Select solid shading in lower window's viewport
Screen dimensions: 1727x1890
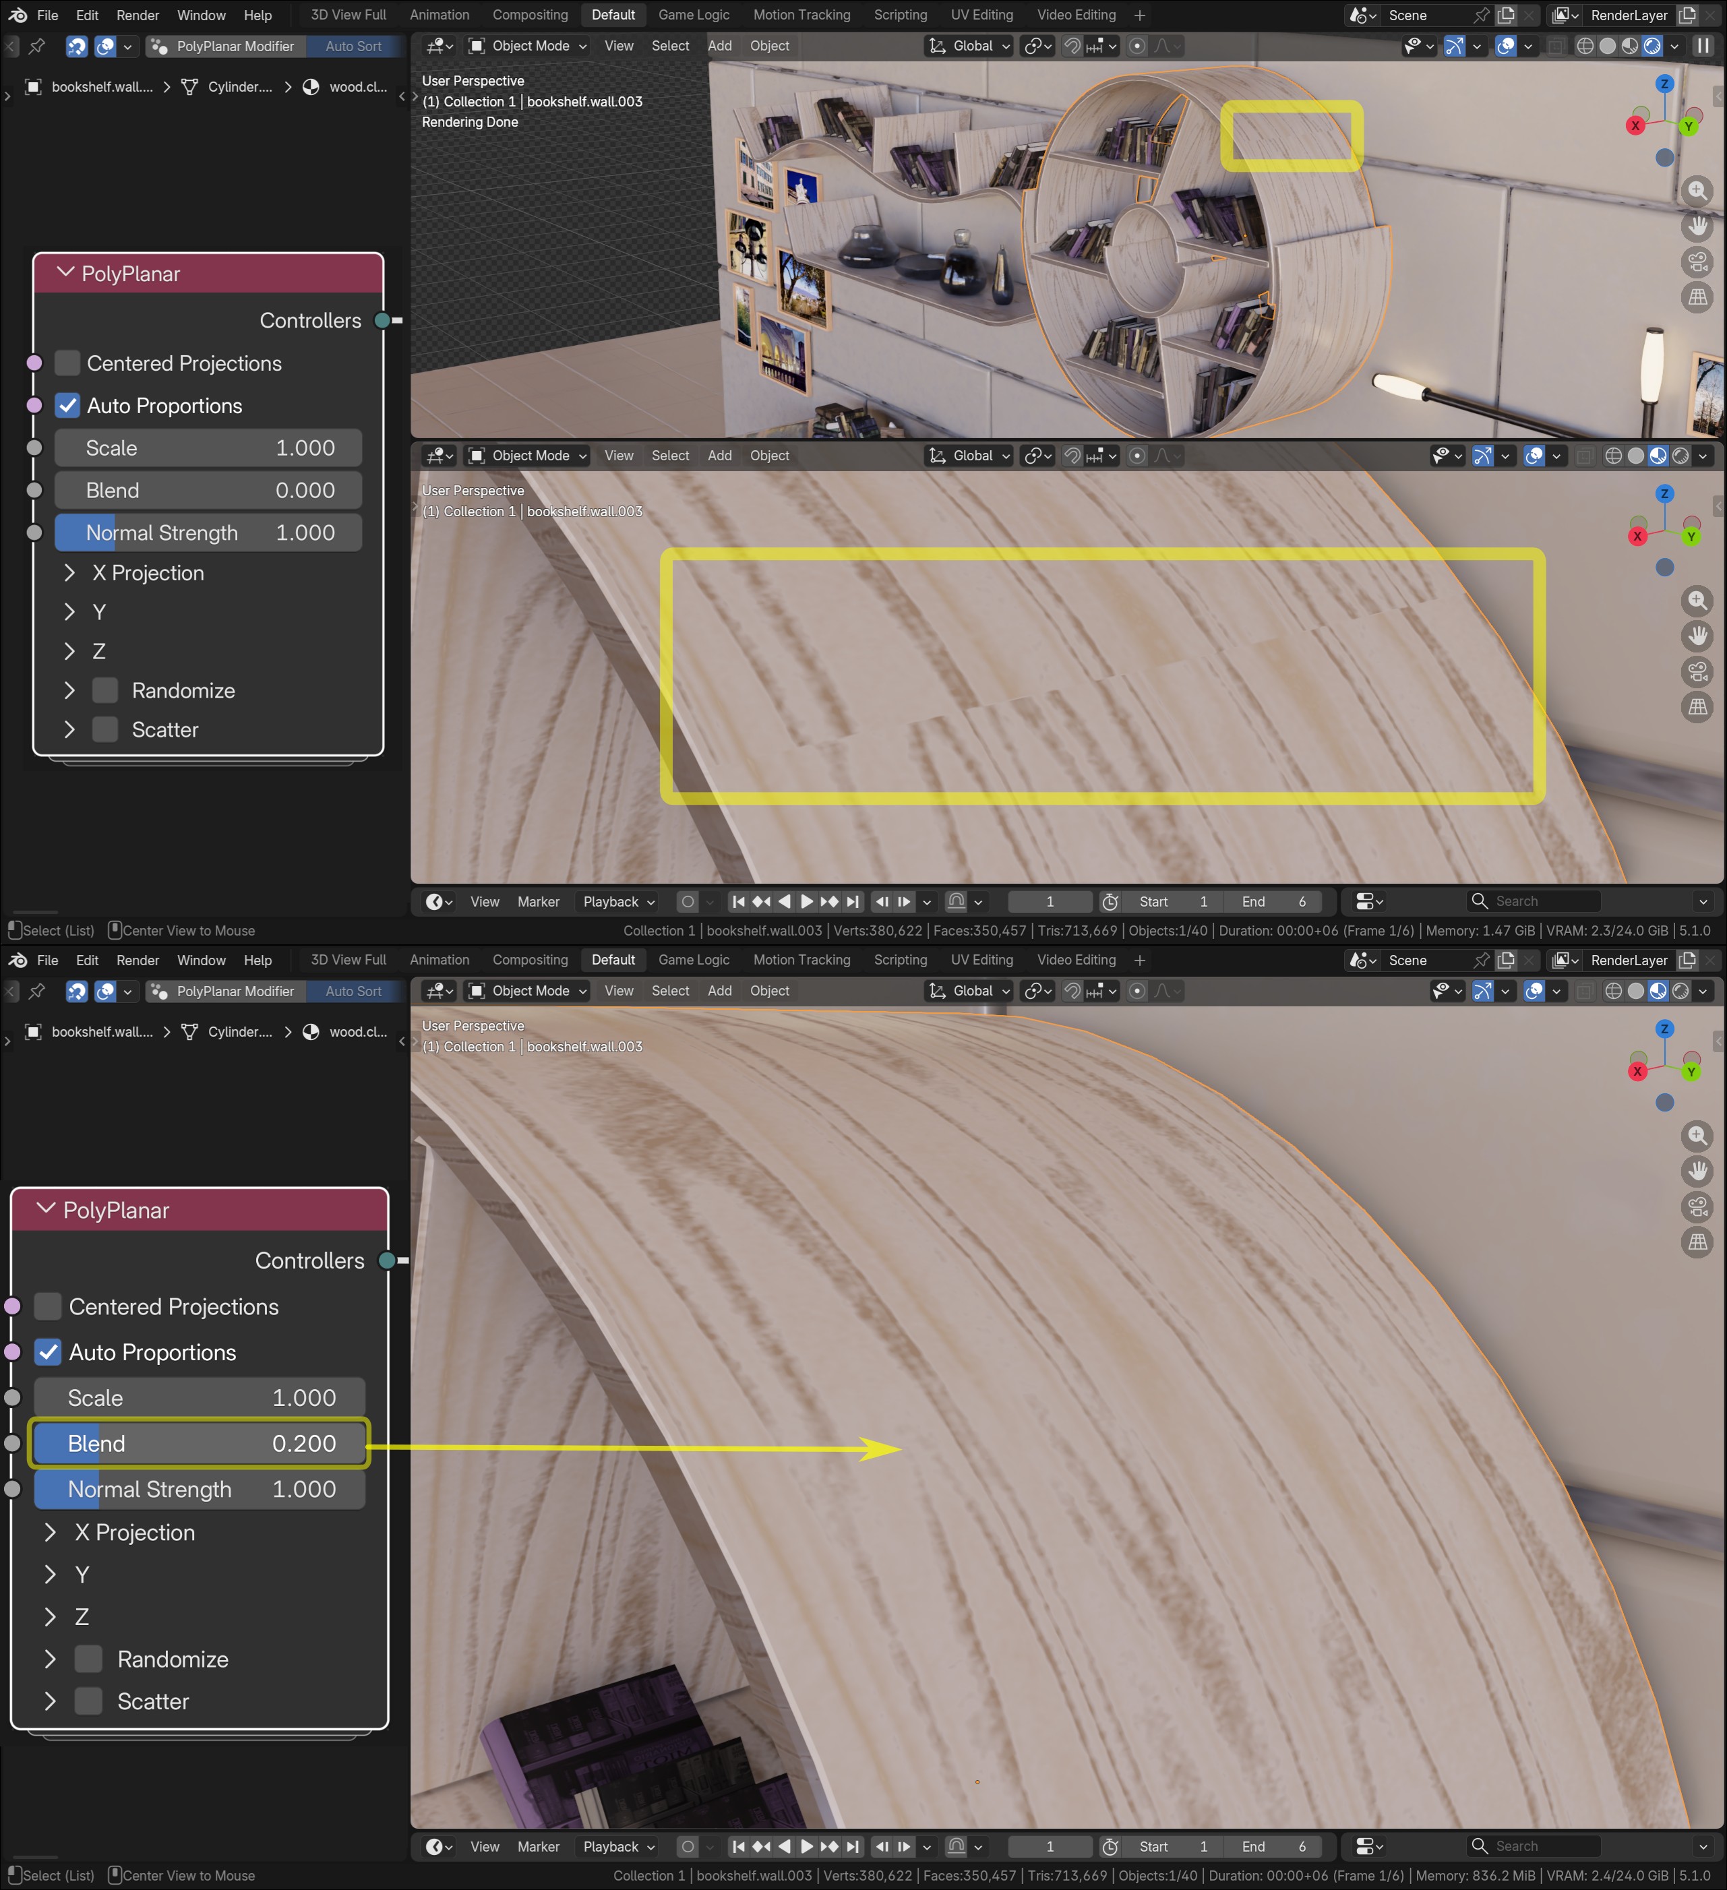1635,991
